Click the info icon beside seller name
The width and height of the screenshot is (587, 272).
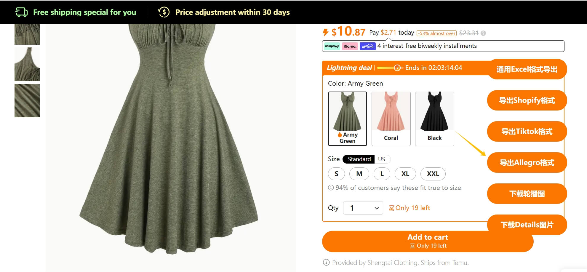(x=326, y=263)
